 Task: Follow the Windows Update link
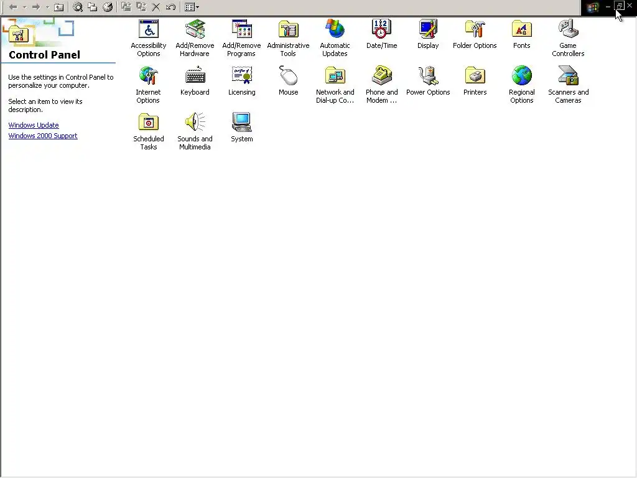34,125
